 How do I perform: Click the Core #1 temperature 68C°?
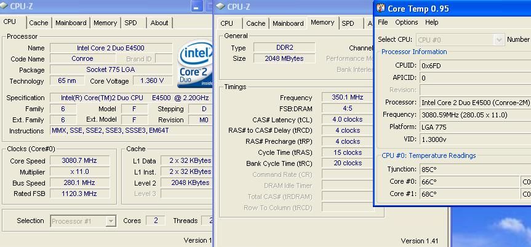(469, 194)
